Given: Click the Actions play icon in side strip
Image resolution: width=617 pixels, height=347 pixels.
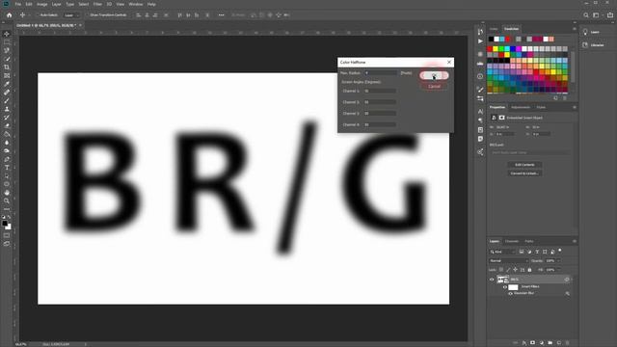Looking at the screenshot, I should [480, 40].
